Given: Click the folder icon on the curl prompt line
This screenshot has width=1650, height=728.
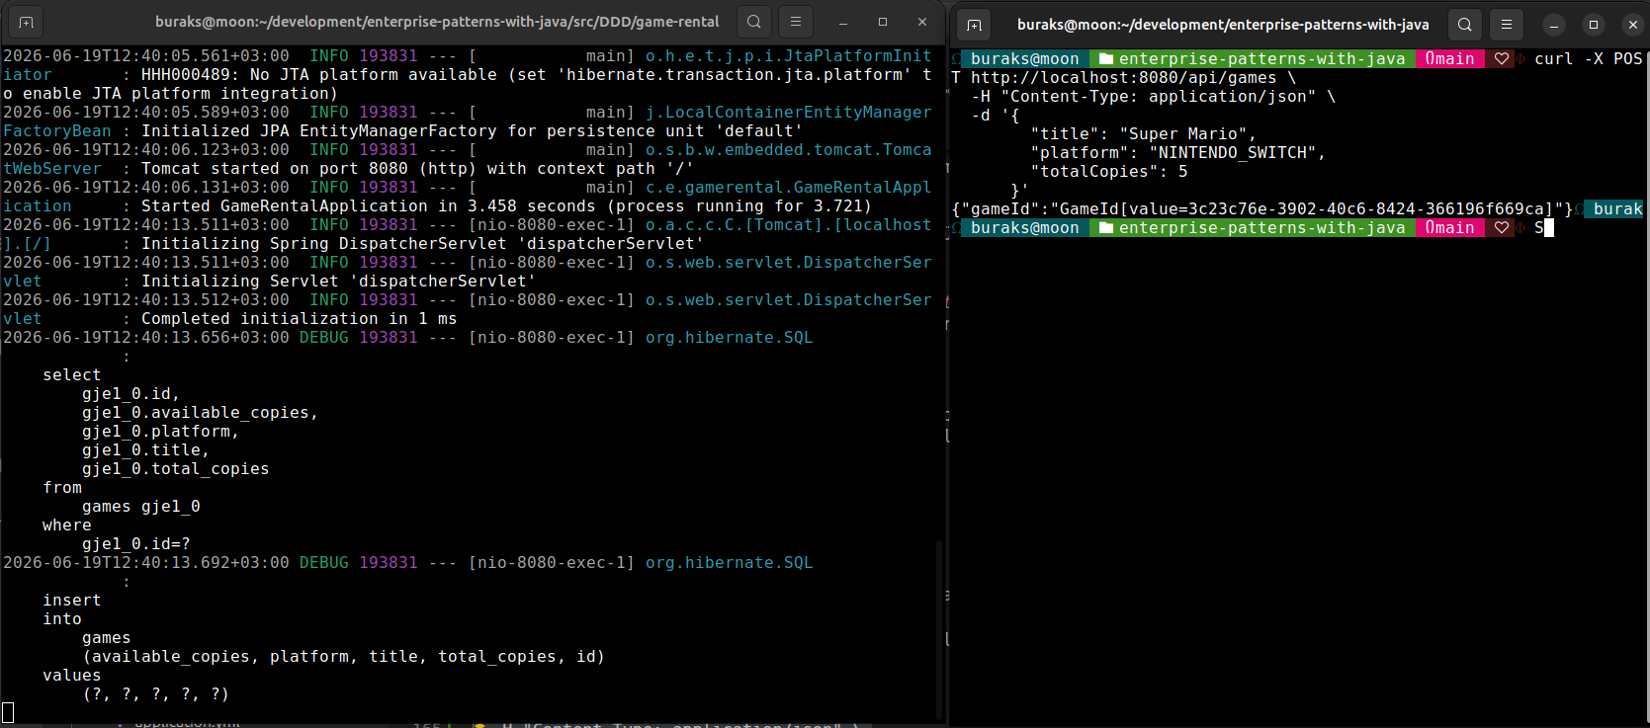Looking at the screenshot, I should coord(1107,59).
